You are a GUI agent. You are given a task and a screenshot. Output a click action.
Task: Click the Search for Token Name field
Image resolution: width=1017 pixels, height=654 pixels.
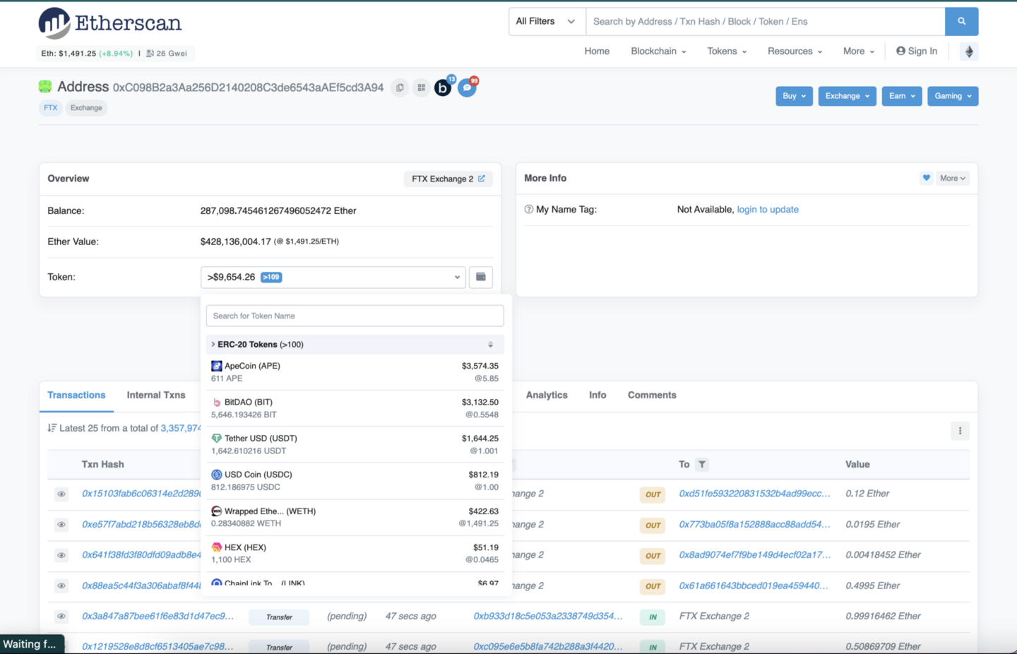point(354,316)
